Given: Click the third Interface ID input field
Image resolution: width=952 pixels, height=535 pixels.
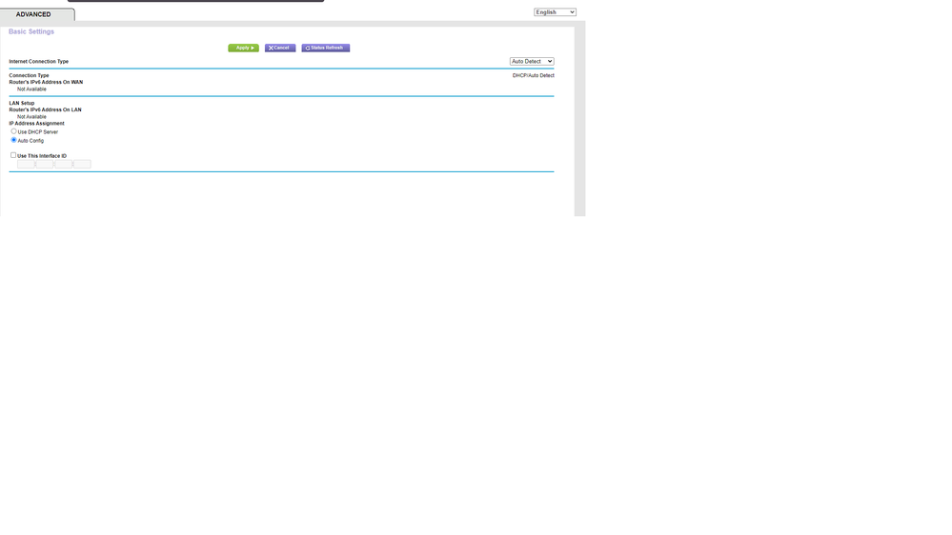Looking at the screenshot, I should tap(63, 165).
